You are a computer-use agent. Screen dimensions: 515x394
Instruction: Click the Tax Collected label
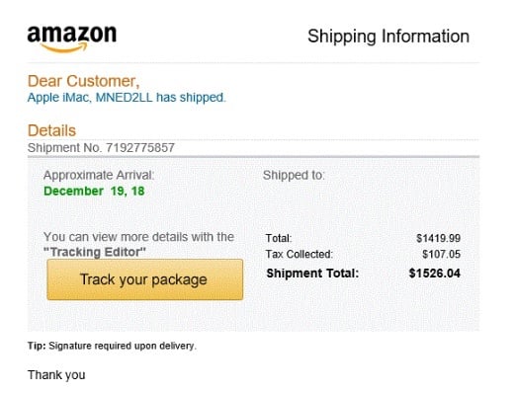click(300, 254)
